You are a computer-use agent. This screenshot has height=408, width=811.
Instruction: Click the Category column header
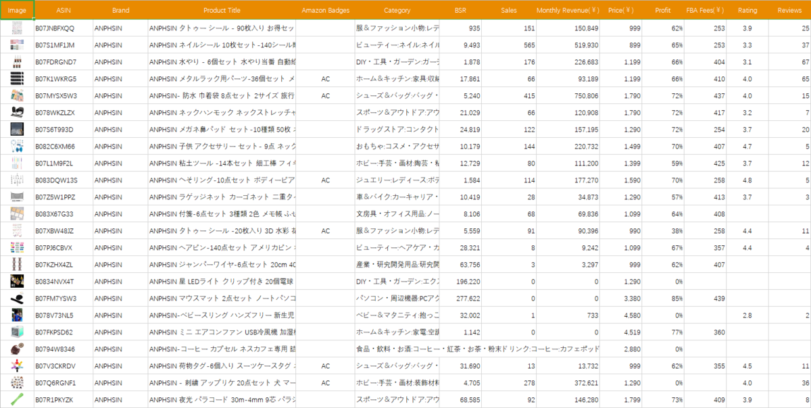(x=397, y=10)
